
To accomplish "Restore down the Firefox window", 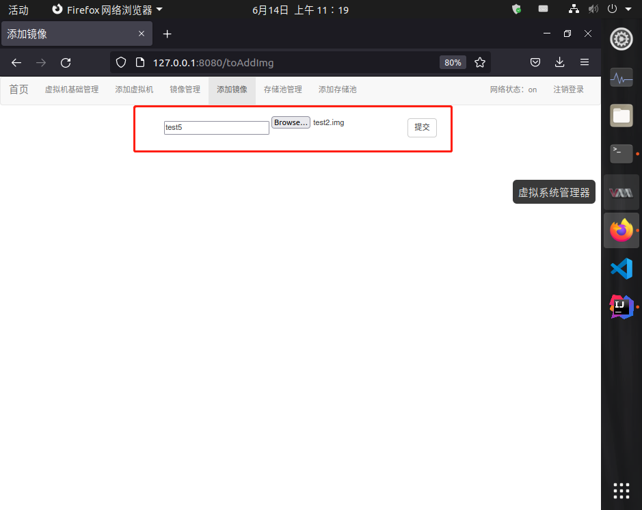I will (567, 33).
